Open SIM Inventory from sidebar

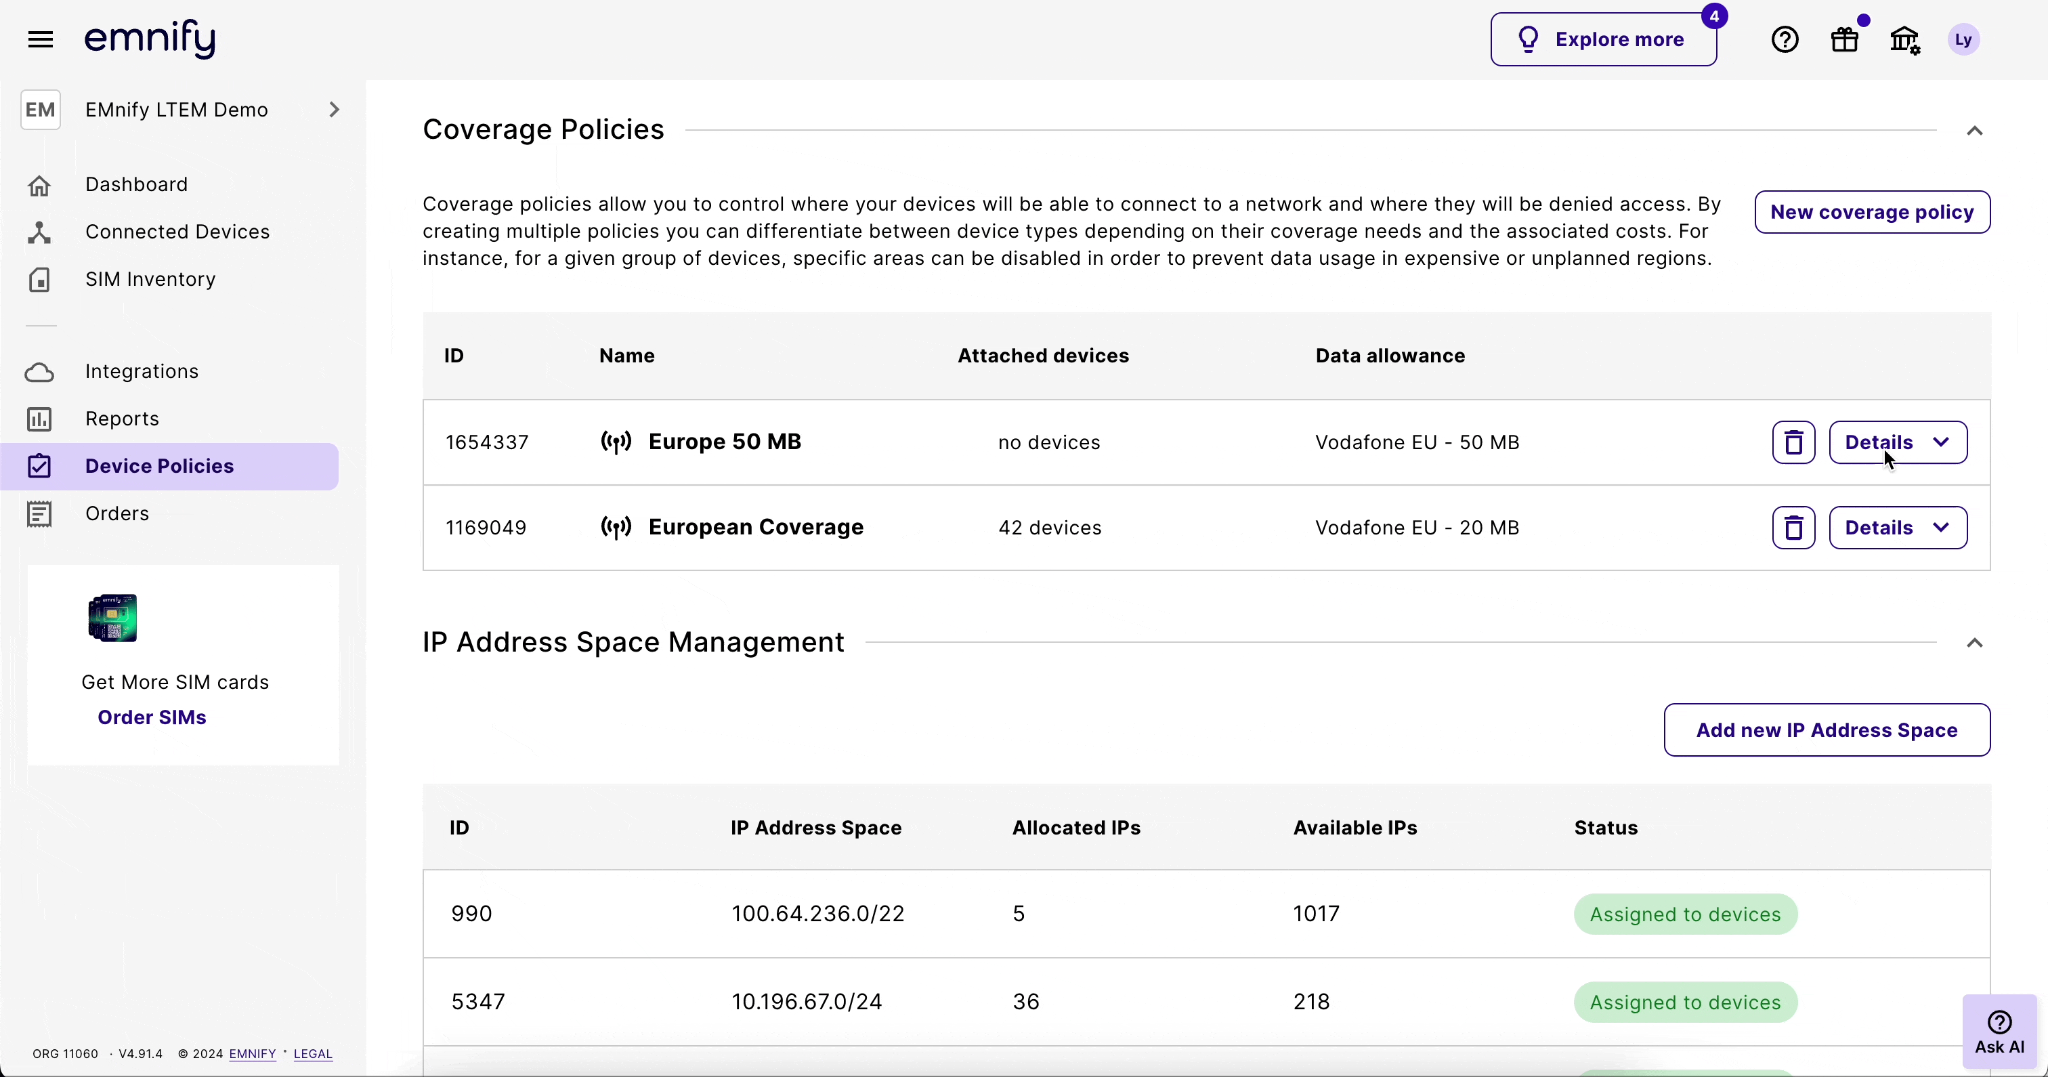click(x=150, y=279)
